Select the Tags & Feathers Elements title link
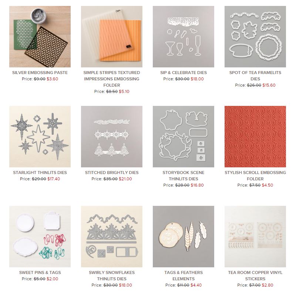Image resolution: width=293 pixels, height=301 pixels. click(x=183, y=276)
